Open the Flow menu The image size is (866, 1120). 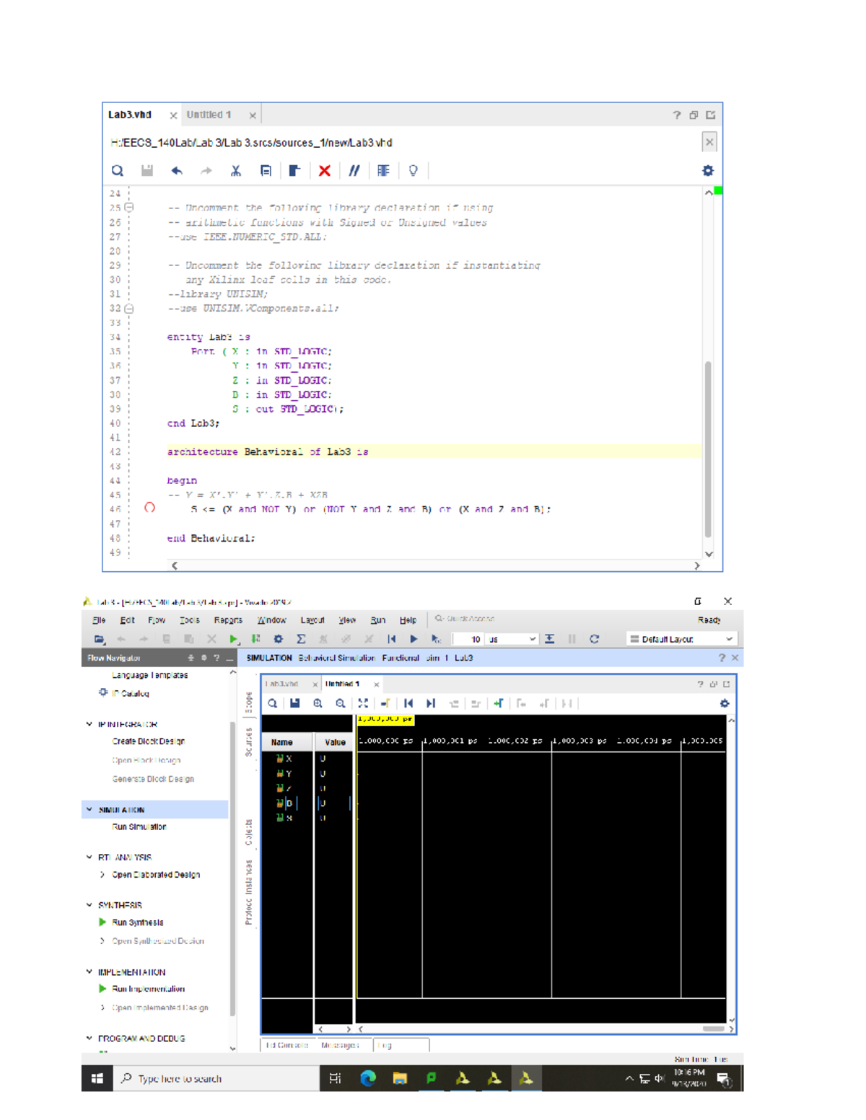tap(155, 619)
